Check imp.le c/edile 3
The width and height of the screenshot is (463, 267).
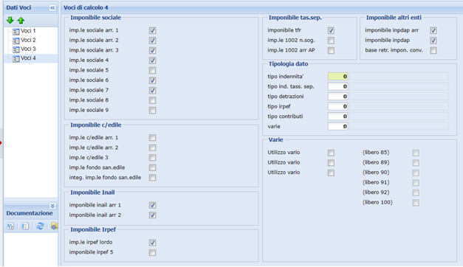click(152, 158)
